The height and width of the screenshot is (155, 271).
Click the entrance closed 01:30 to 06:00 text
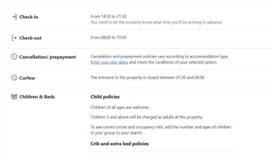click(147, 77)
